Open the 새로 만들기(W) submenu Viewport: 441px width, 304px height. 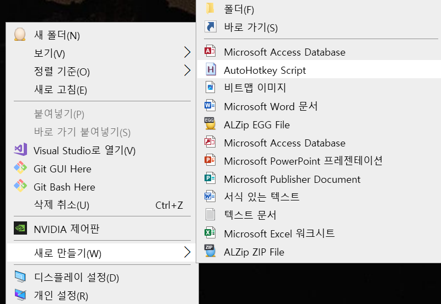101,252
